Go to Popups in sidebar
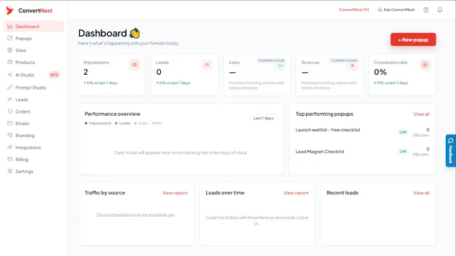The width and height of the screenshot is (456, 256). click(34, 38)
